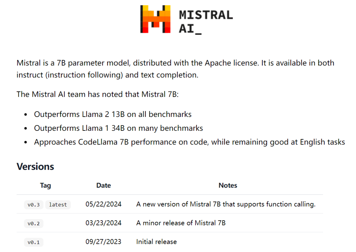Click the Tag column header
This screenshot has height=252, width=356.
coord(45,185)
